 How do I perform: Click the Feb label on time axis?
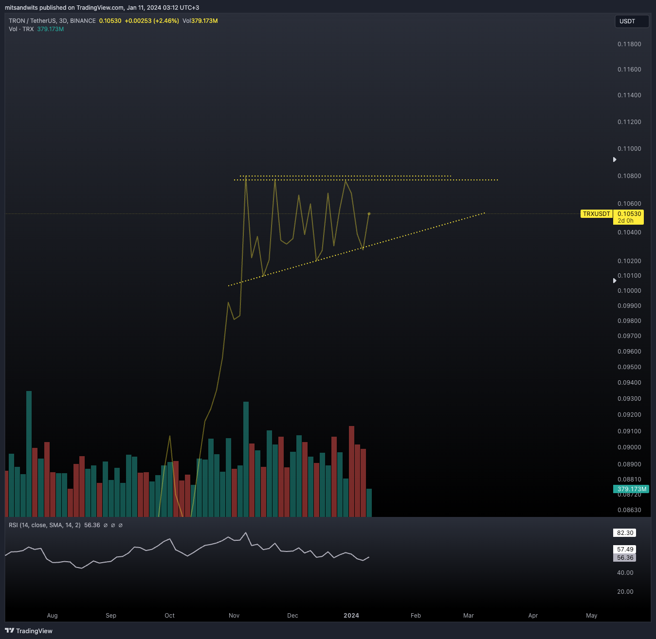416,616
